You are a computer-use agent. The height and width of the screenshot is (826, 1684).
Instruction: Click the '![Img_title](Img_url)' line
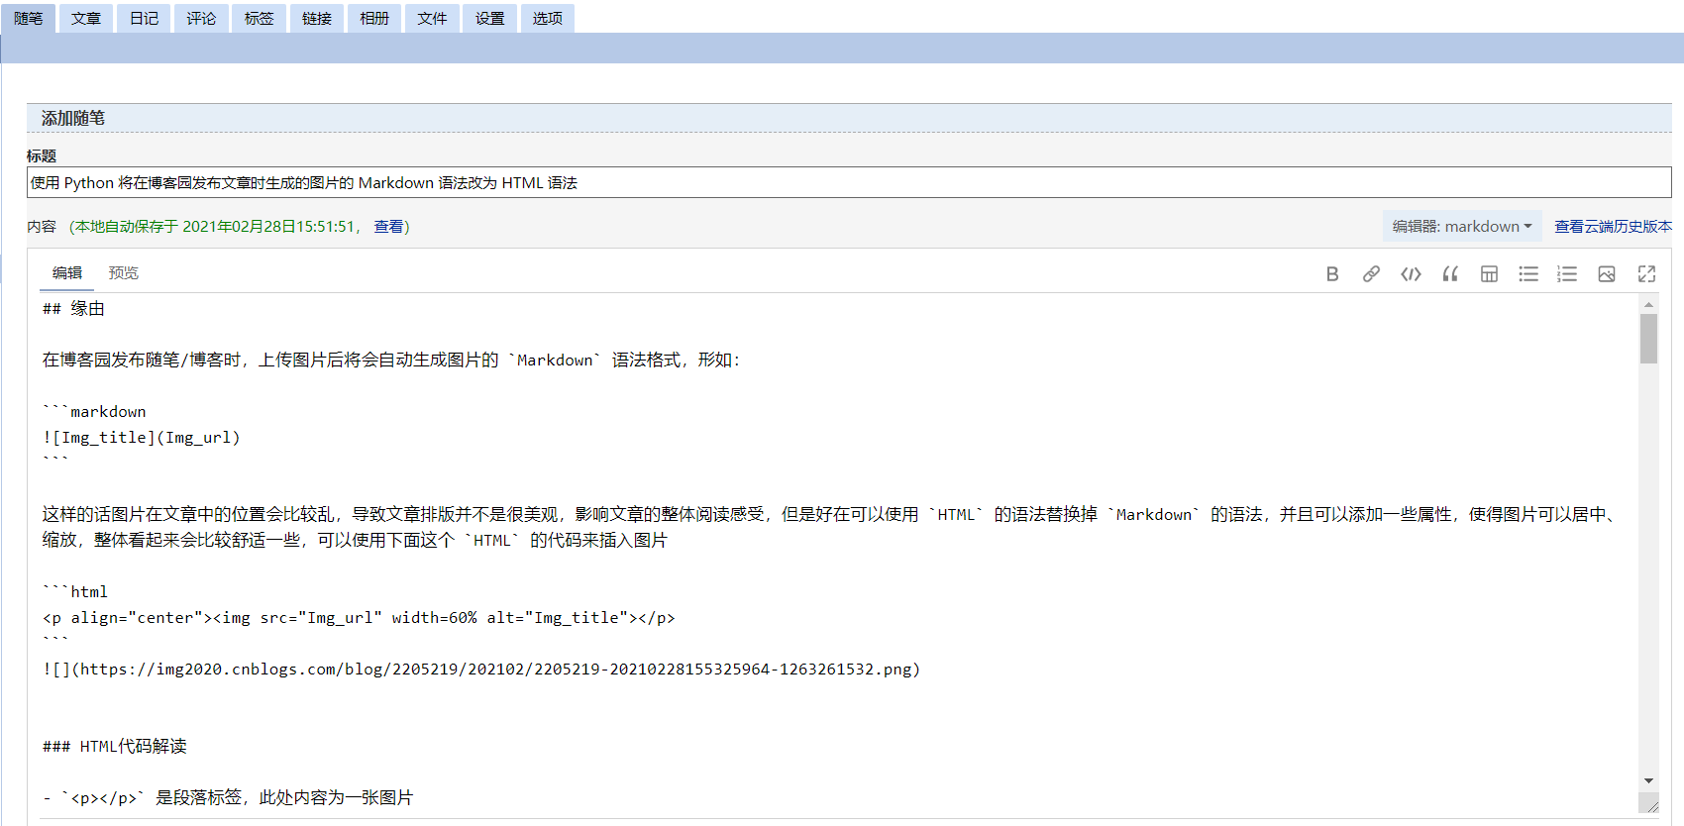[x=141, y=438]
